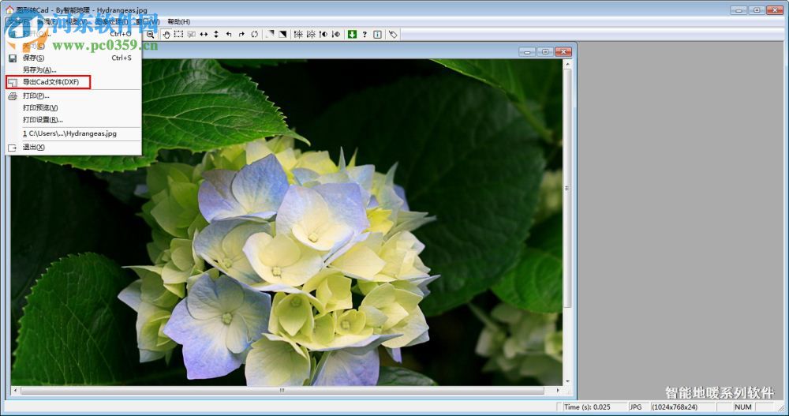Choose Exit (退出) in File menu
The image size is (789, 416).
(34, 147)
